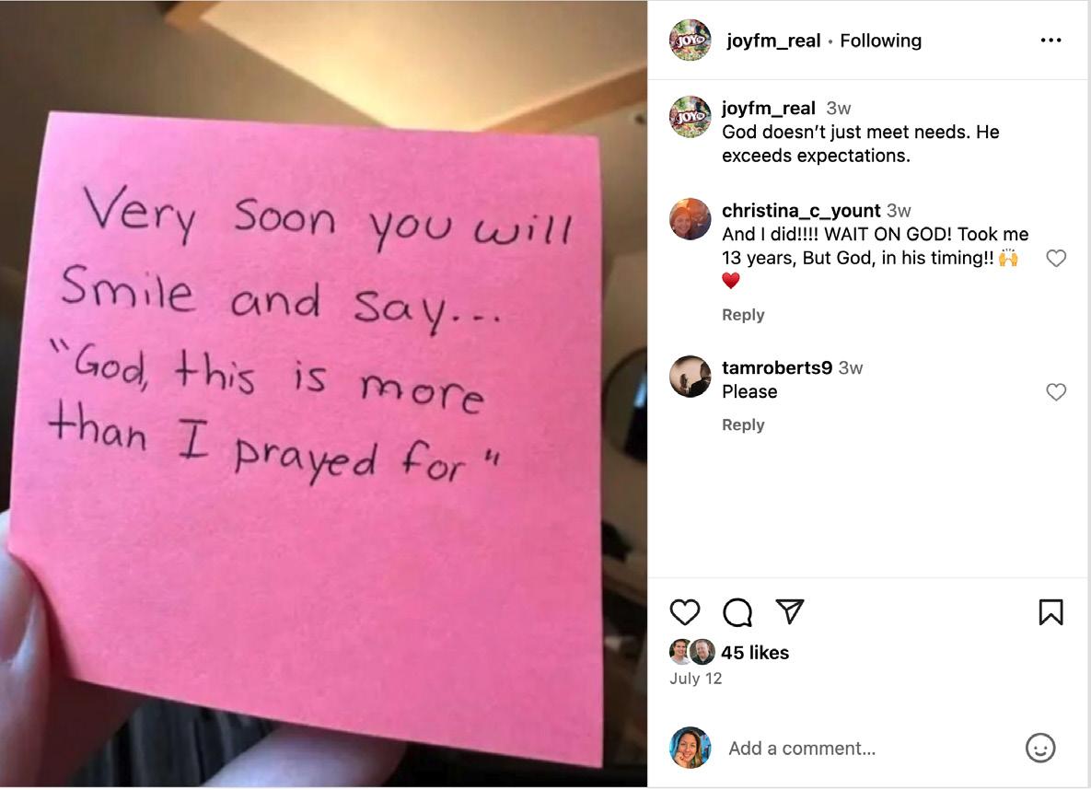Reply to tamroberts9's comment
Viewport: 1091px width, 790px height.
coord(743,424)
